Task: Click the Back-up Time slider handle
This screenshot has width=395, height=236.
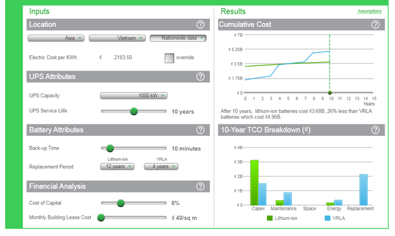Action: pyautogui.click(x=110, y=148)
